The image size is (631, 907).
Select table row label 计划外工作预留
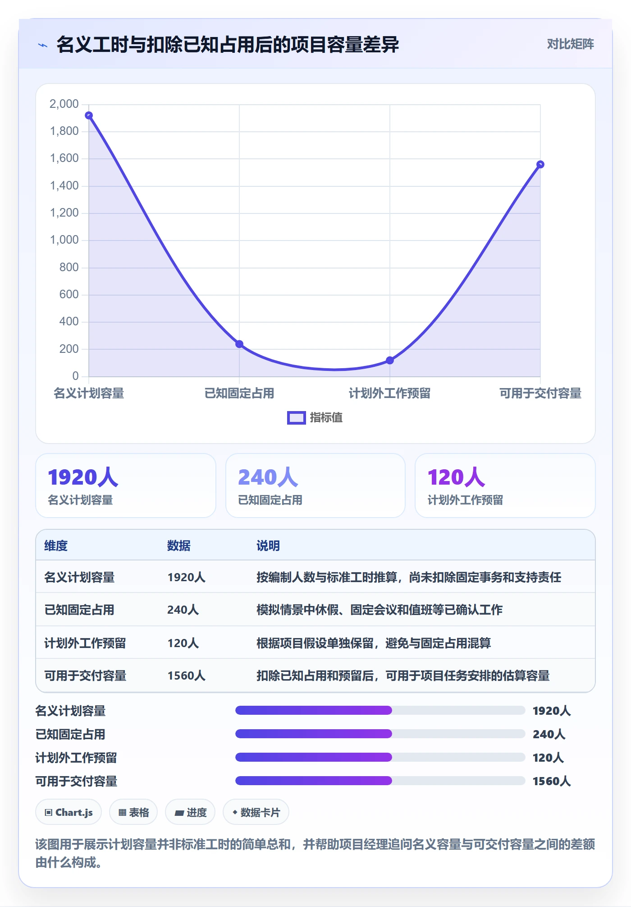[x=85, y=643]
